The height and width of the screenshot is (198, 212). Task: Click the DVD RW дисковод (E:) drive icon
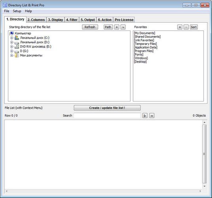point(17,46)
